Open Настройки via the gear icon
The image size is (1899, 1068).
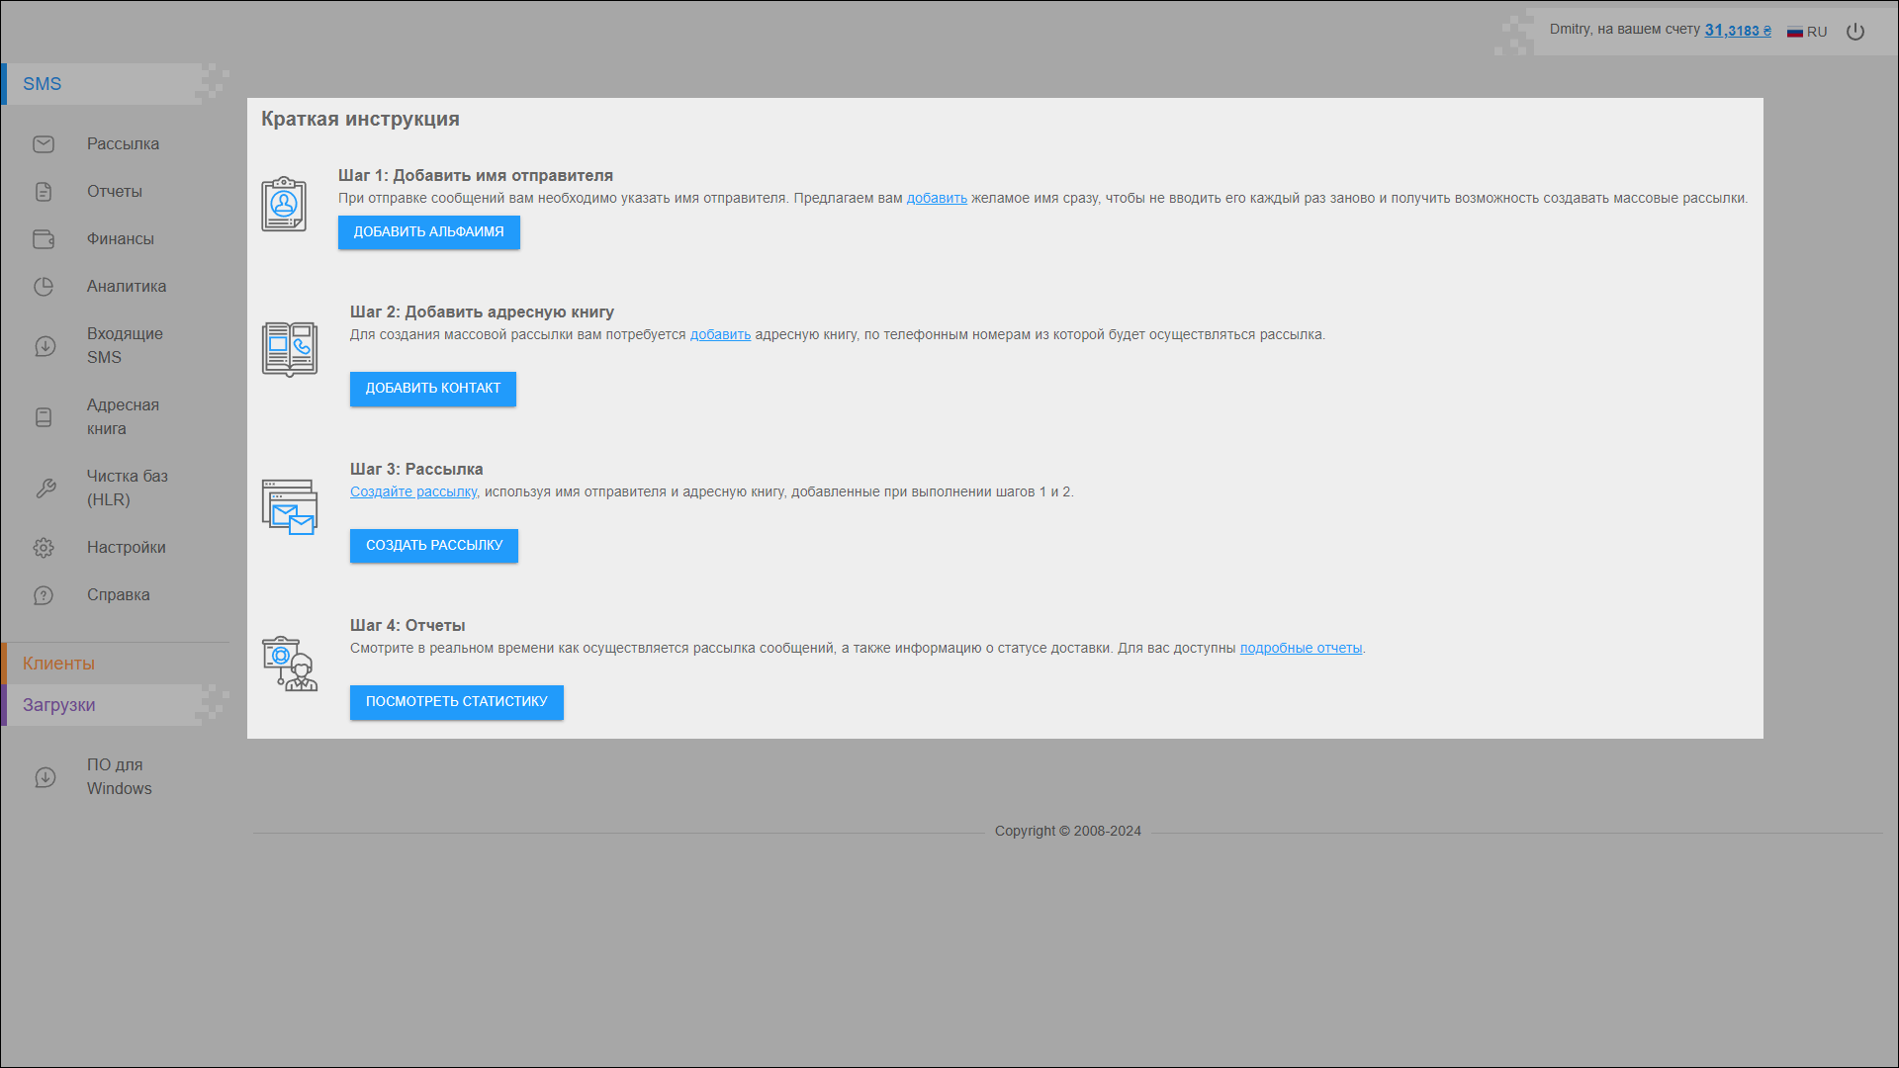click(44, 548)
